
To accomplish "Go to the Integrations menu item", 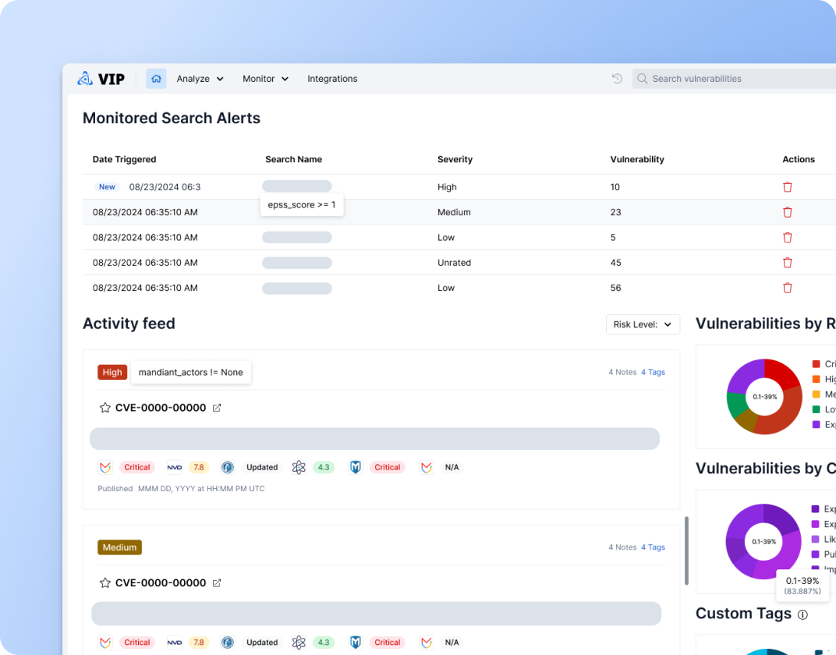I will click(x=332, y=78).
